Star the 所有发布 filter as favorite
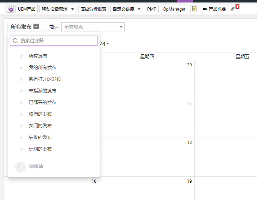This screenshot has width=257, height=200. click(x=21, y=56)
